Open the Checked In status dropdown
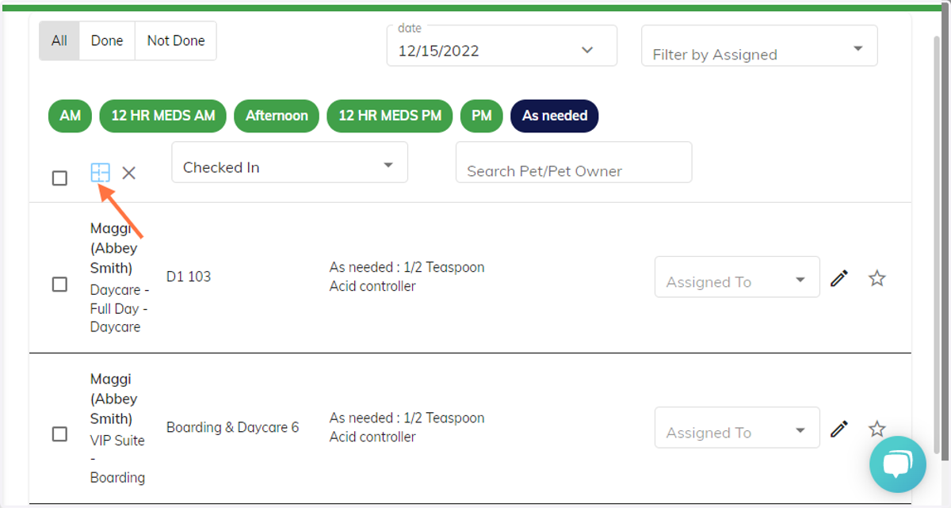This screenshot has height=508, width=951. tap(289, 162)
